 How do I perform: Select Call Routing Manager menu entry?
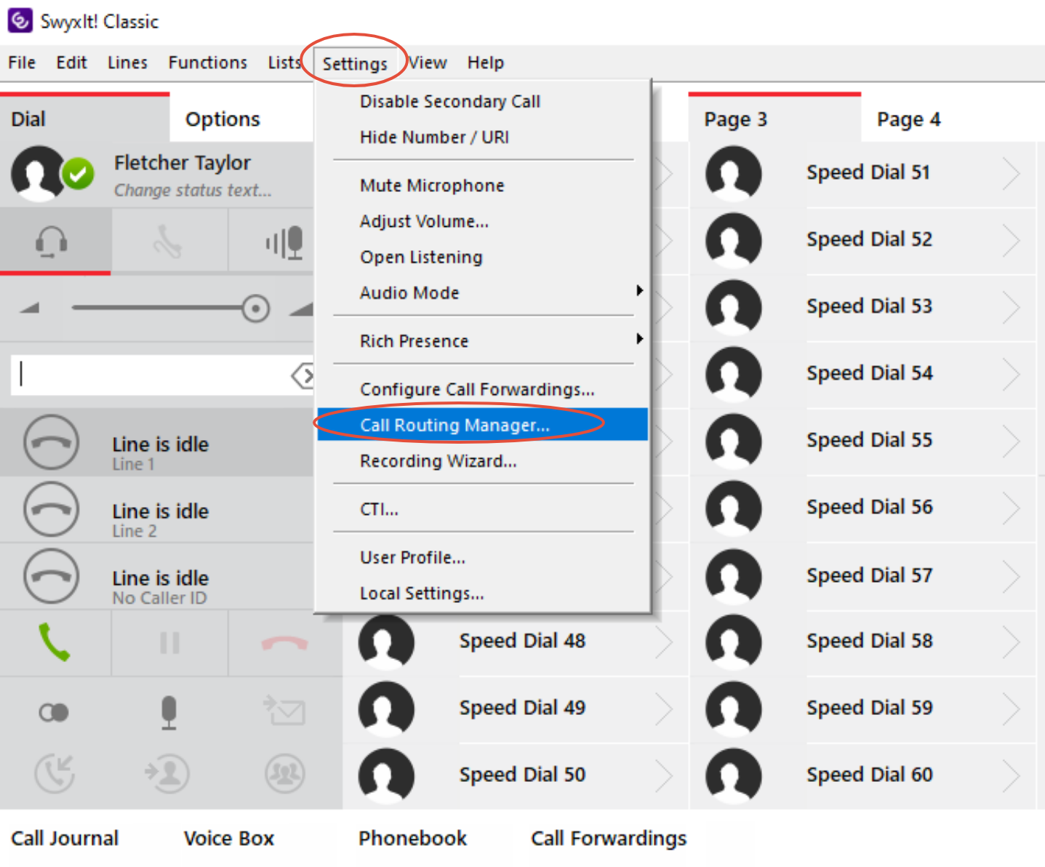click(x=483, y=424)
